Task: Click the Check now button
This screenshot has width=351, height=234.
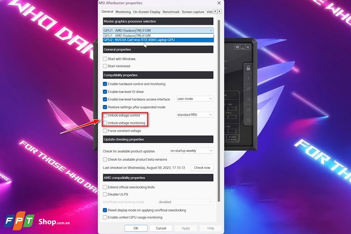Action: (202, 168)
